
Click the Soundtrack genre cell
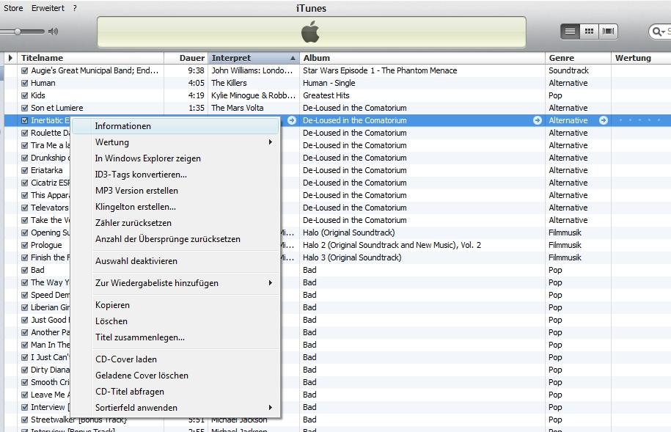(x=569, y=70)
